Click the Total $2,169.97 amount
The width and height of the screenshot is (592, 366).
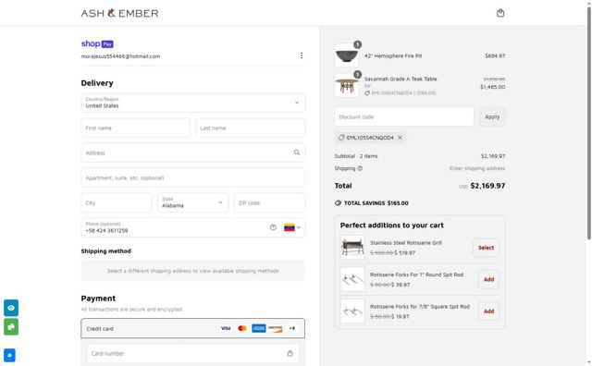[487, 186]
